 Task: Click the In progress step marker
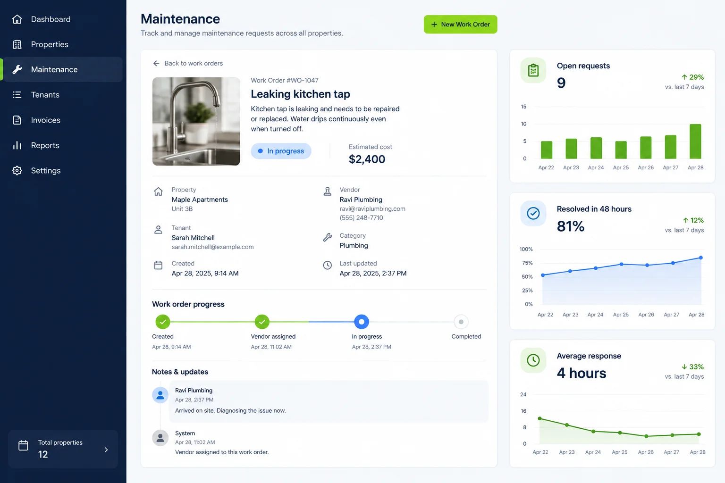pyautogui.click(x=362, y=322)
